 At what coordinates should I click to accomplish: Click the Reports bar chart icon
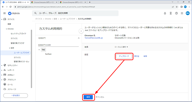coord(5,70)
